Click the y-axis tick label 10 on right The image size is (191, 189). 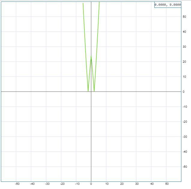[184, 77]
